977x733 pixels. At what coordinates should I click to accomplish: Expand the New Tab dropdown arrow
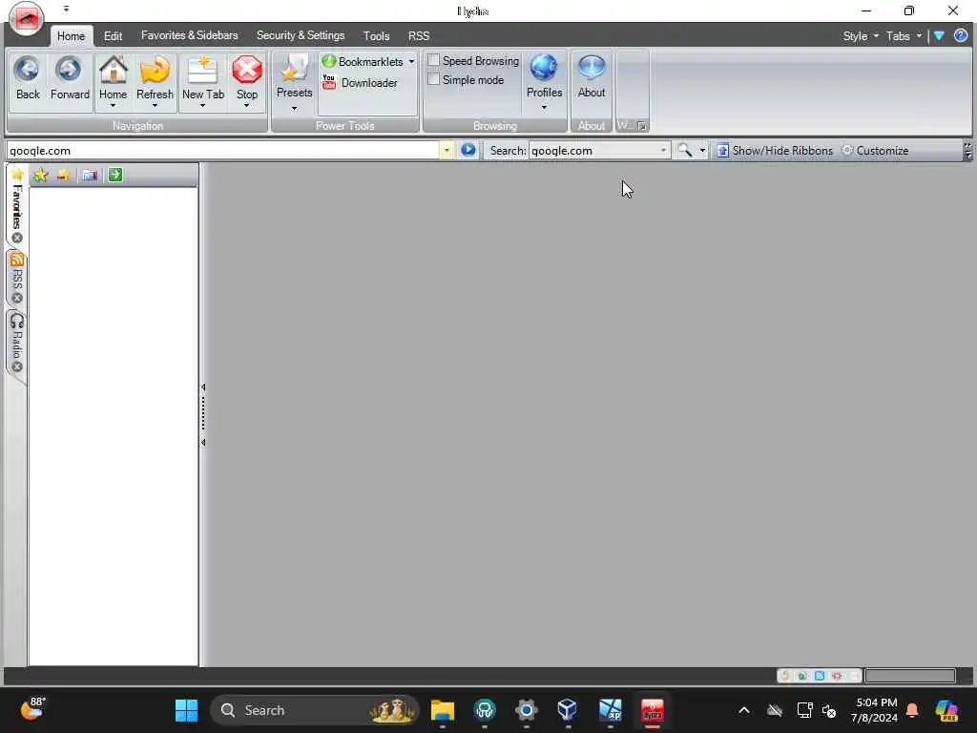pyautogui.click(x=202, y=106)
